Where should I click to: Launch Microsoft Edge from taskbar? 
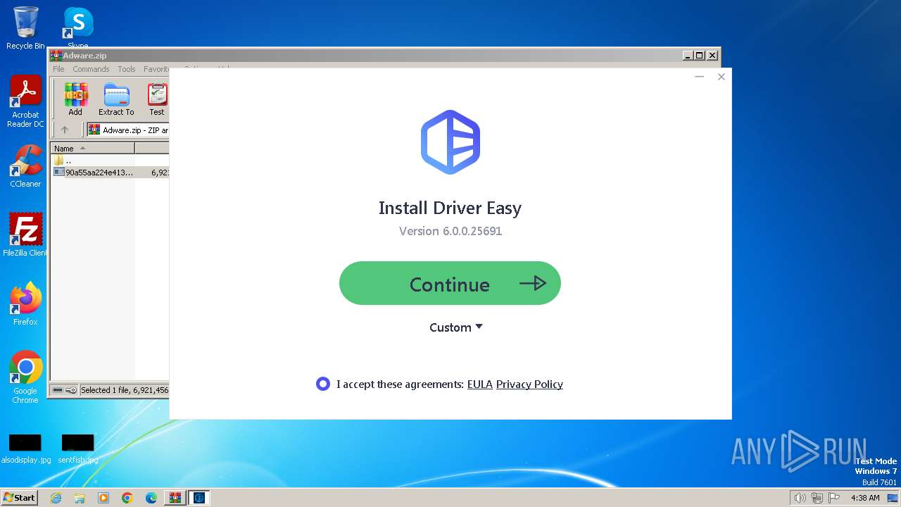(x=151, y=498)
